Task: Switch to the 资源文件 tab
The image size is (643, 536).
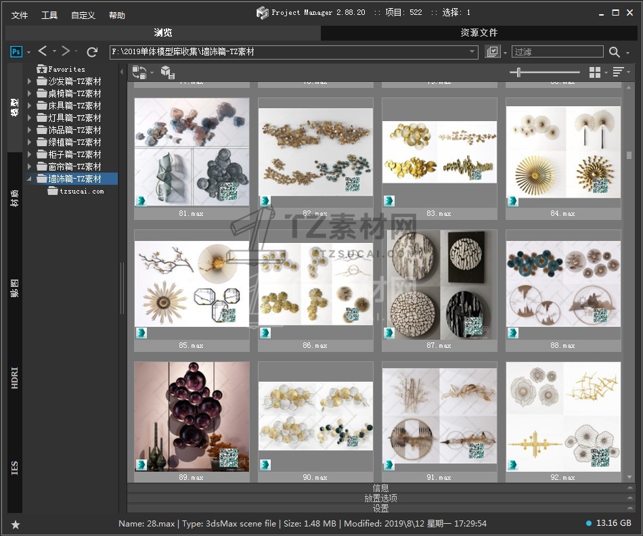Action: (x=479, y=32)
